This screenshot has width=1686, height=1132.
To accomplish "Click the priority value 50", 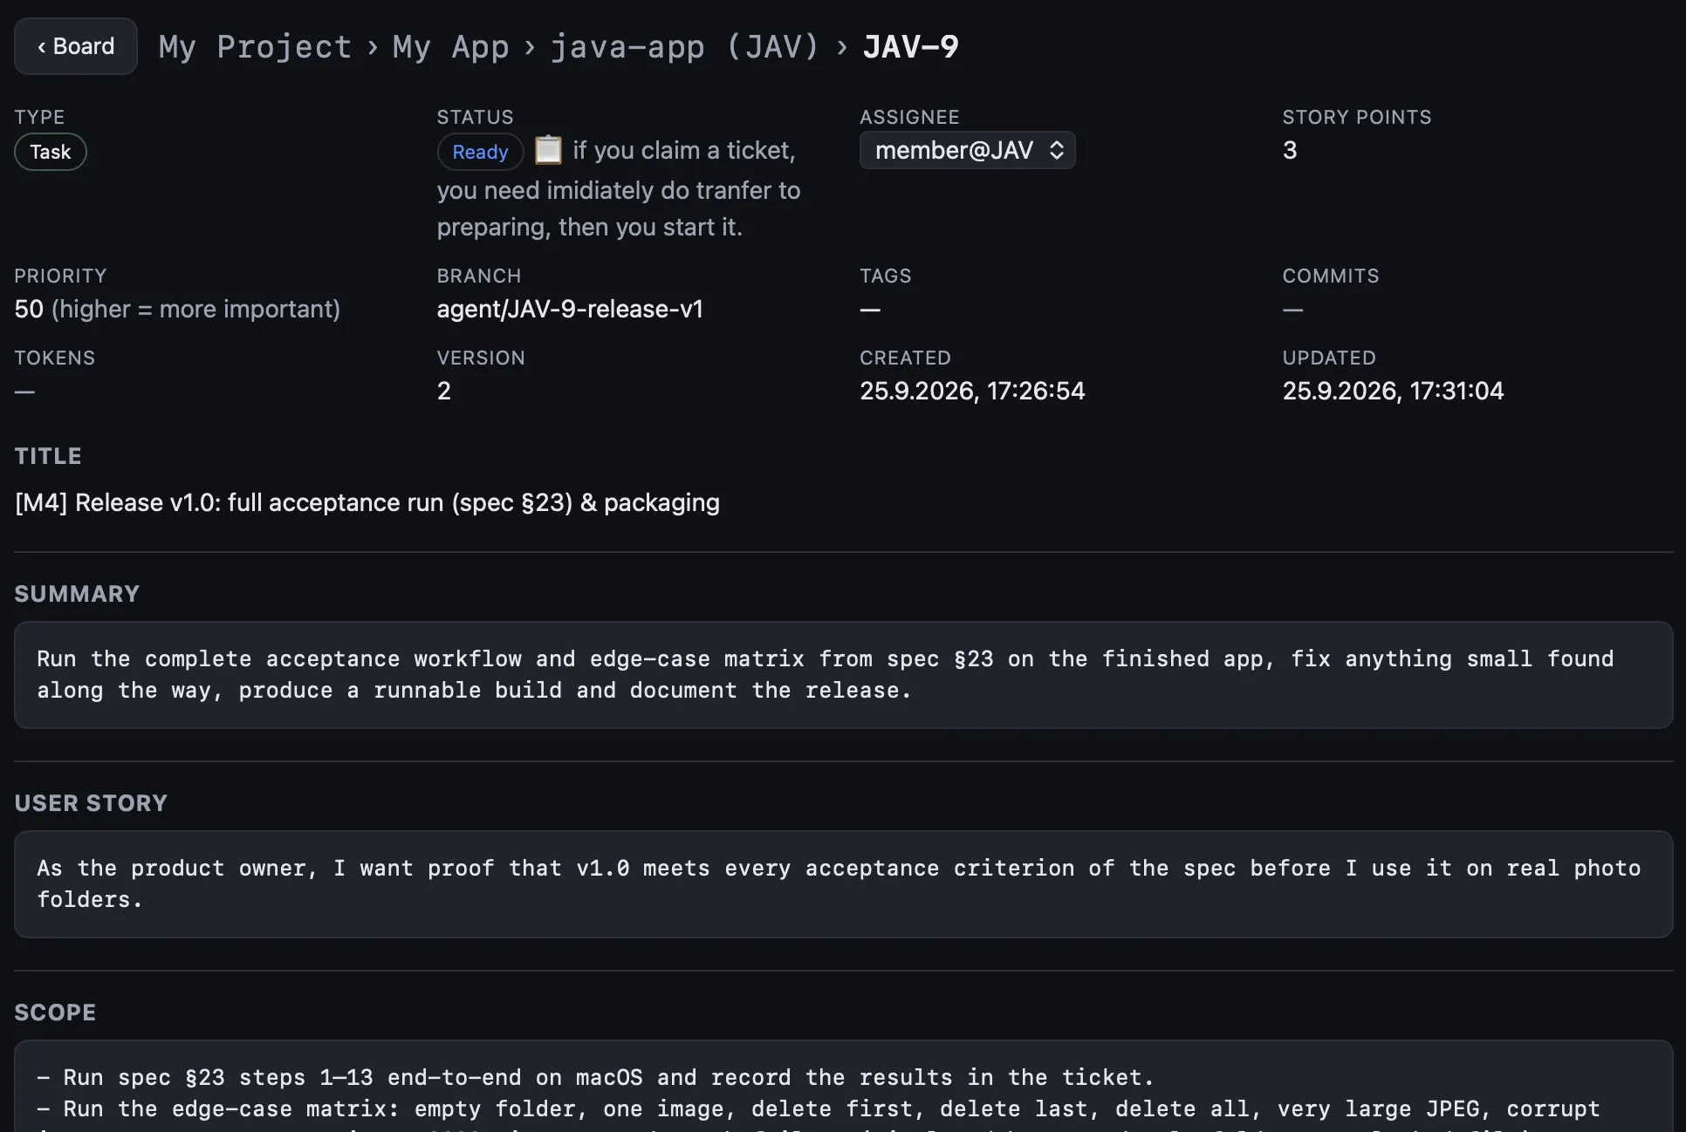I will pyautogui.click(x=29, y=309).
